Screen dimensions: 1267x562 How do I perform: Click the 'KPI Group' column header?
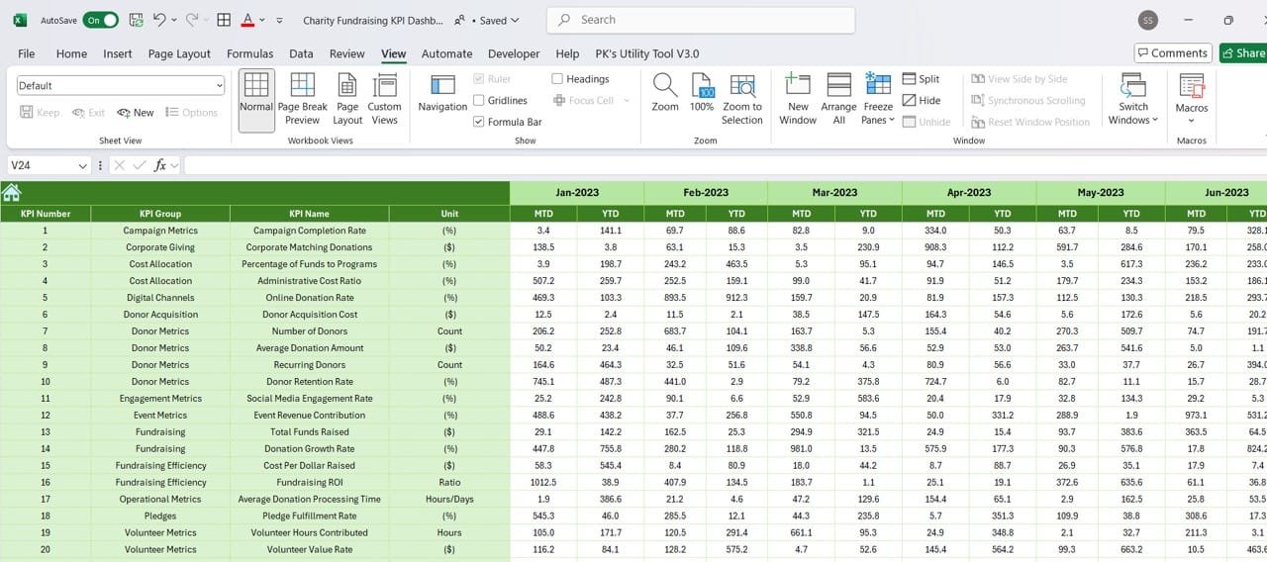tap(160, 214)
